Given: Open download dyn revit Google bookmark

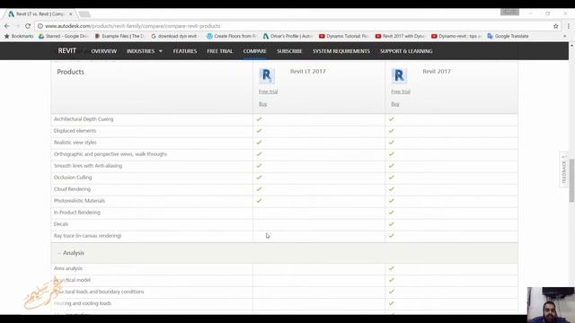Looking at the screenshot, I should (175, 36).
